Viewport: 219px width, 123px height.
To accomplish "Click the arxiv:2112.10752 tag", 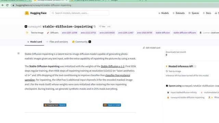I will point(88,33).
